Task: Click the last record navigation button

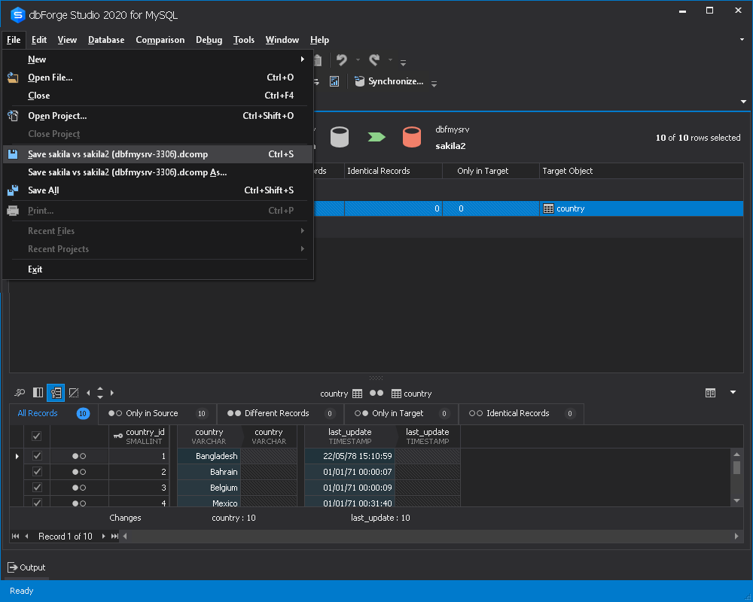Action: (x=115, y=536)
